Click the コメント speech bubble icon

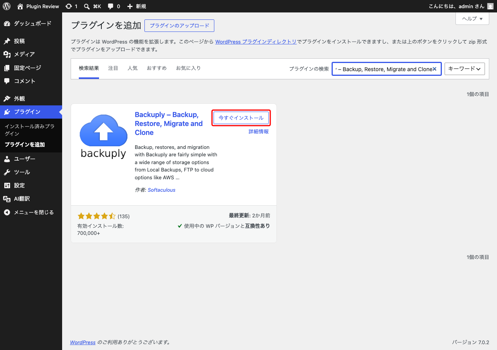(7, 81)
